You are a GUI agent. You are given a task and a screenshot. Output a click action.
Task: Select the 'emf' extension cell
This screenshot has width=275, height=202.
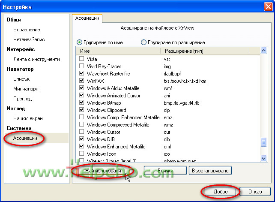[x=167, y=147]
